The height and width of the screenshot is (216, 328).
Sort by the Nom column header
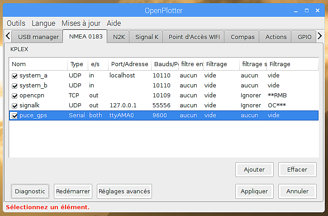38,64
